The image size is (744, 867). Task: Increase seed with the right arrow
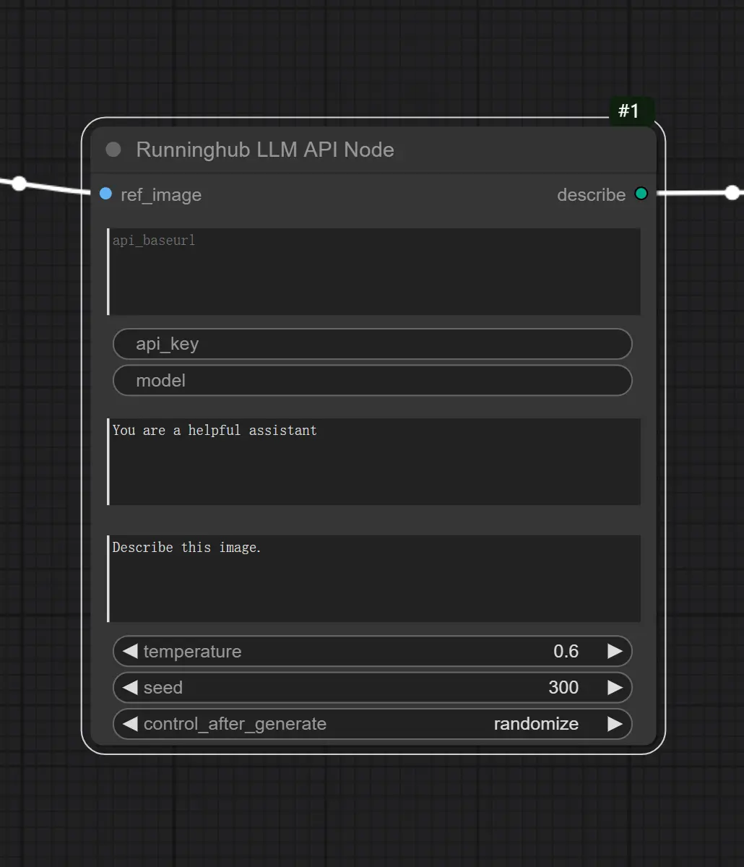point(615,687)
